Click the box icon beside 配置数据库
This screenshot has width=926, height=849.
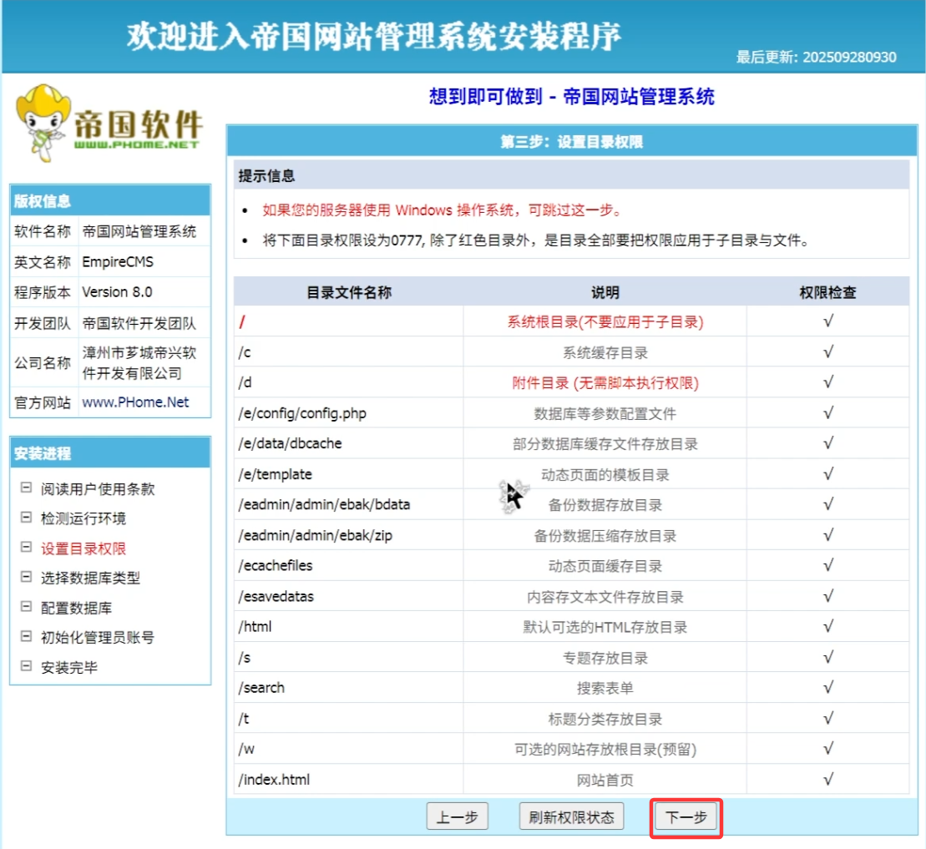[x=26, y=608]
